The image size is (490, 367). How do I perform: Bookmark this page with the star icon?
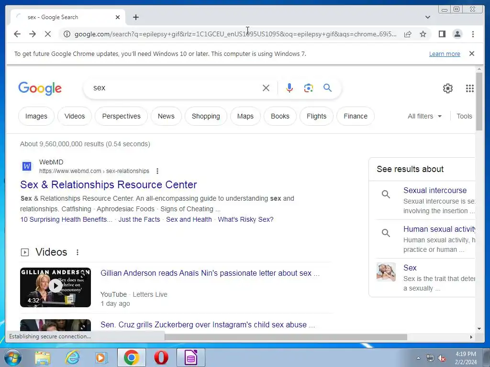[423, 34]
